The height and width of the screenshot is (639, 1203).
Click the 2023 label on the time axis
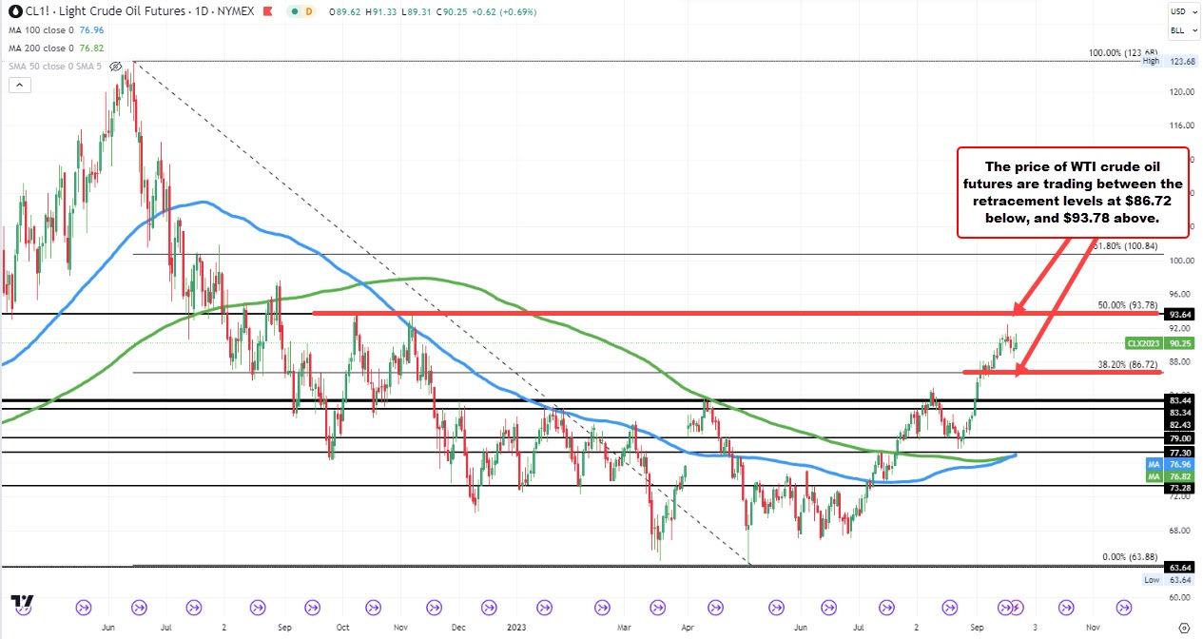tap(517, 628)
